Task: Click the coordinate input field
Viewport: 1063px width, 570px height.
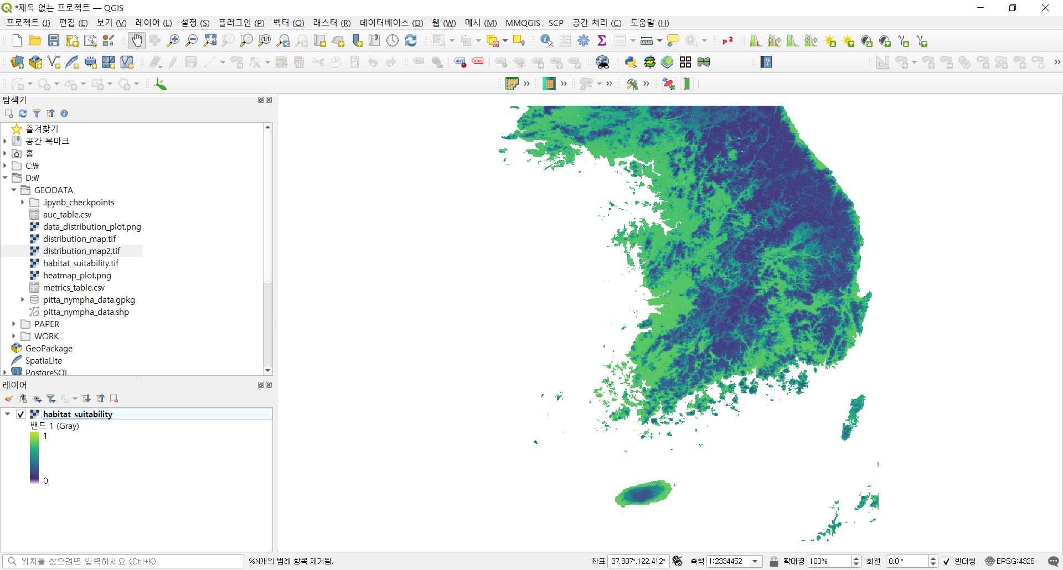Action: pyautogui.click(x=638, y=561)
